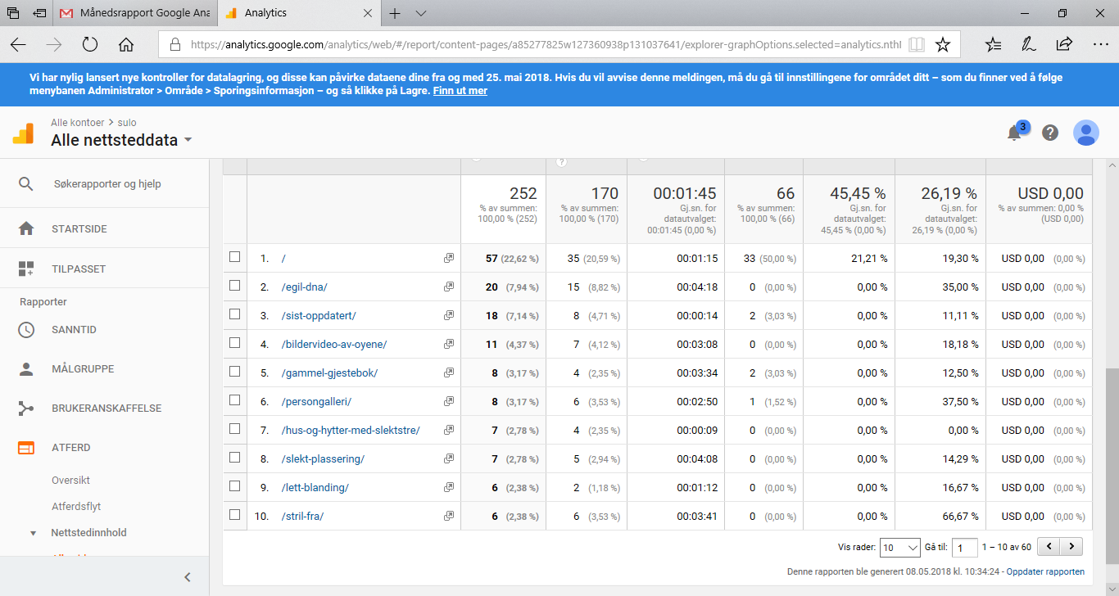Open /slekt-plassering/ external link icon

[448, 458]
